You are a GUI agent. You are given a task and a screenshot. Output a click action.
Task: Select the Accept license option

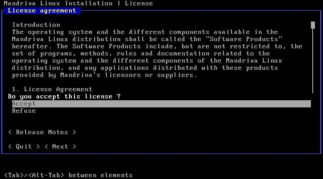(x=161, y=104)
